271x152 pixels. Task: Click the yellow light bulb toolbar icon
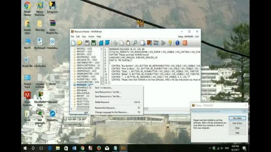170,43
